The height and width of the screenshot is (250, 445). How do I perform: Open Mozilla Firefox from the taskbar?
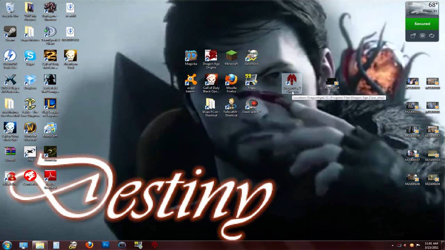(x=89, y=245)
